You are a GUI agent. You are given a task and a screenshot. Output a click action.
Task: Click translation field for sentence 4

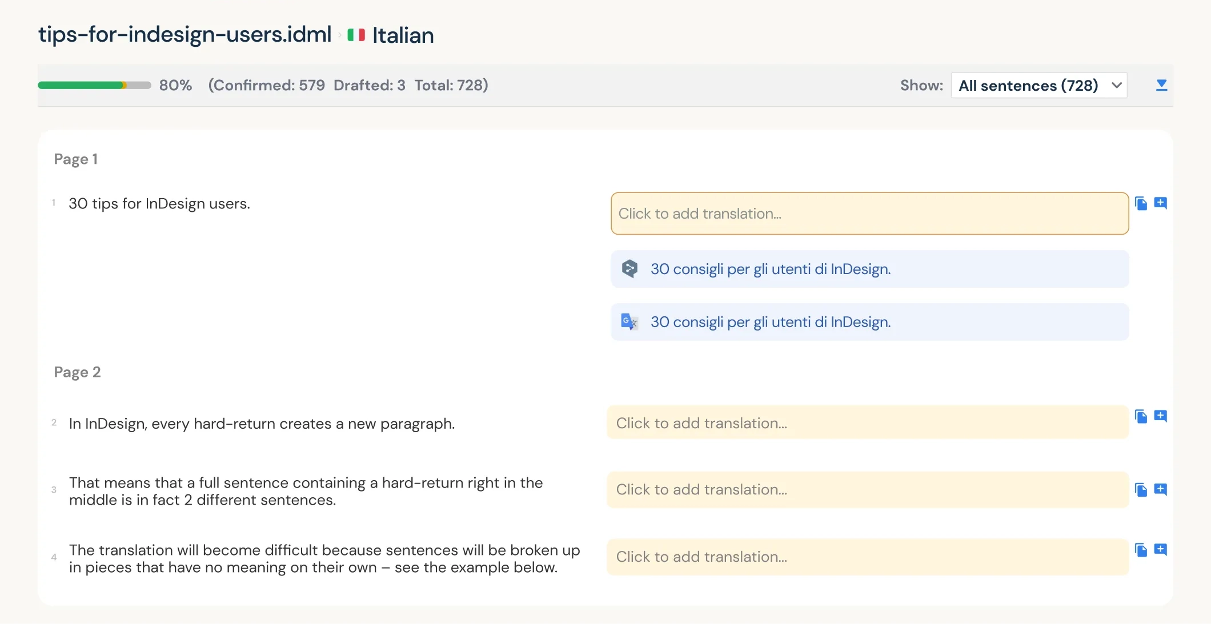[x=868, y=557]
